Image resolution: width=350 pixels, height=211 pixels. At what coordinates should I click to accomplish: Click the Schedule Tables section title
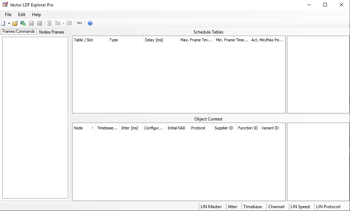pyautogui.click(x=208, y=32)
